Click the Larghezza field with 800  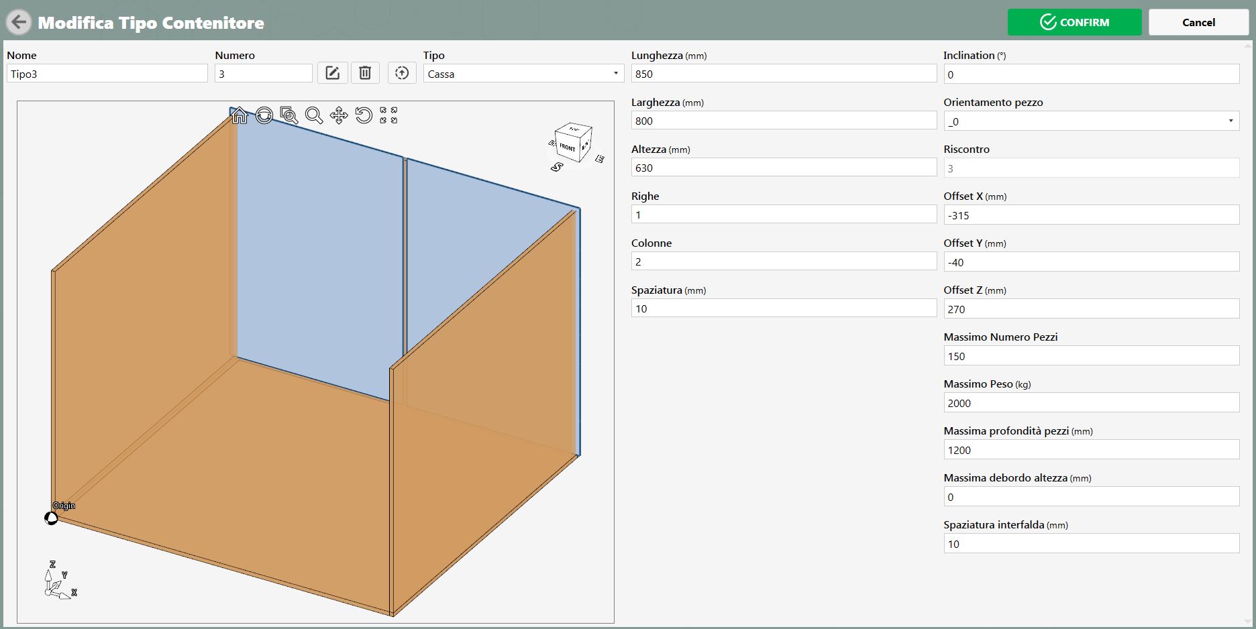[x=784, y=121]
